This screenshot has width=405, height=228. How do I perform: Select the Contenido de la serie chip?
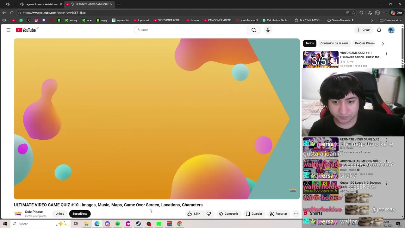tap(334, 43)
